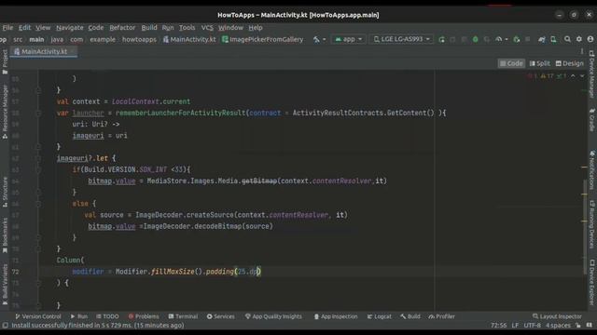Open the Run menu
Screen dimensions: 597x335
[x=168, y=27]
